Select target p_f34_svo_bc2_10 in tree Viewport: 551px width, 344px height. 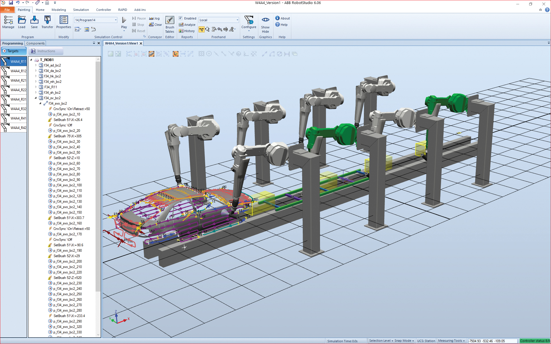[x=67, y=114]
